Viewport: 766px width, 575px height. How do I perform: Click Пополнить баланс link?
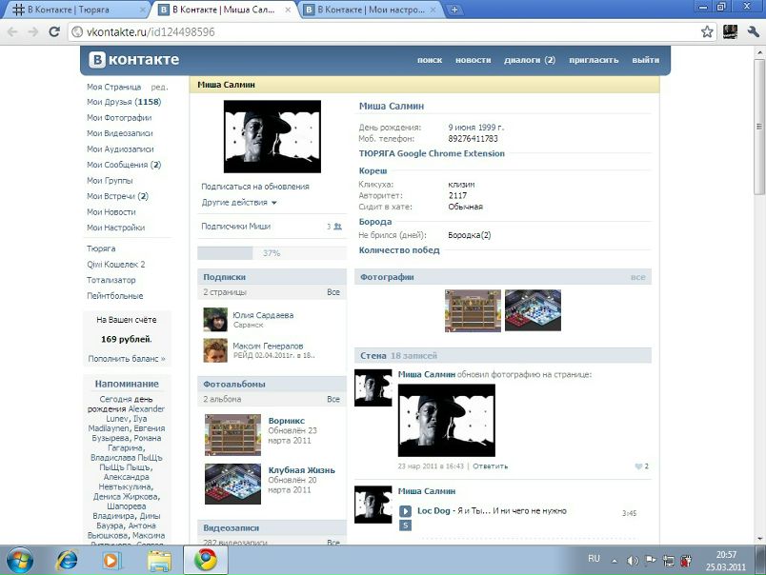[x=127, y=359]
